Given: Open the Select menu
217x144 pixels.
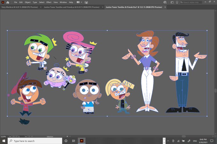Looking at the screenshot, I should click(x=41, y=2).
